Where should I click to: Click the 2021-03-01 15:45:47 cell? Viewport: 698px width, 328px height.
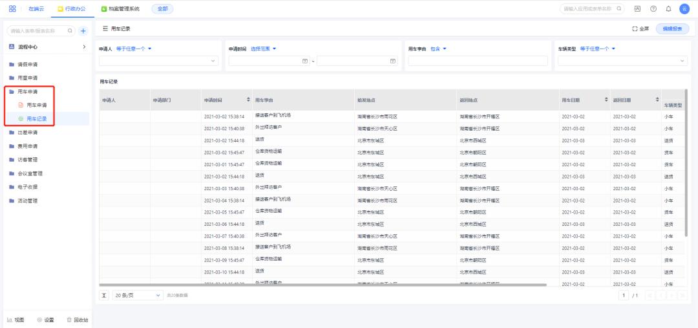(227, 164)
